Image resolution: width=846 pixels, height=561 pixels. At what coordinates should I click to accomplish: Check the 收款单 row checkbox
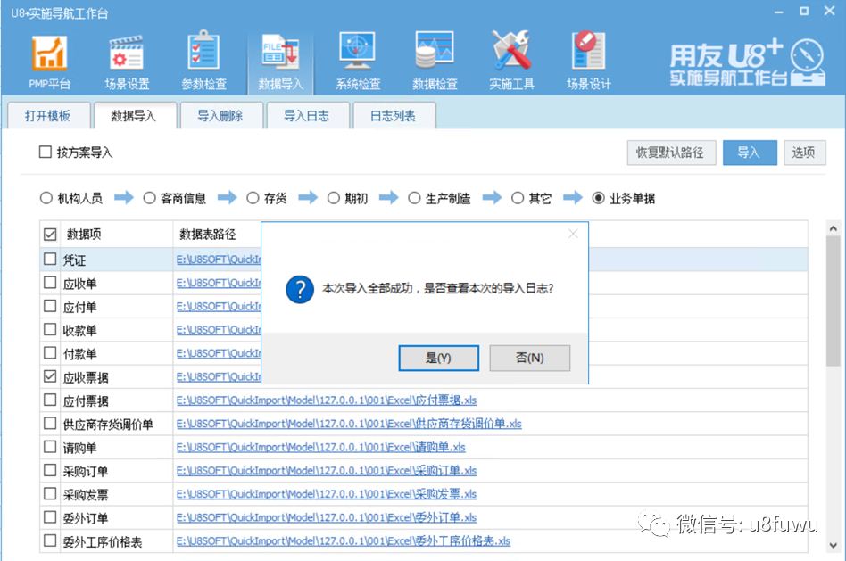tap(50, 329)
